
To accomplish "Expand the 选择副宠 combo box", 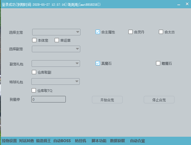I will click(56, 49).
